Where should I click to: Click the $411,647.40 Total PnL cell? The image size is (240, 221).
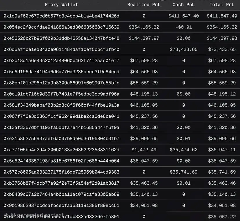[x=222, y=16]
